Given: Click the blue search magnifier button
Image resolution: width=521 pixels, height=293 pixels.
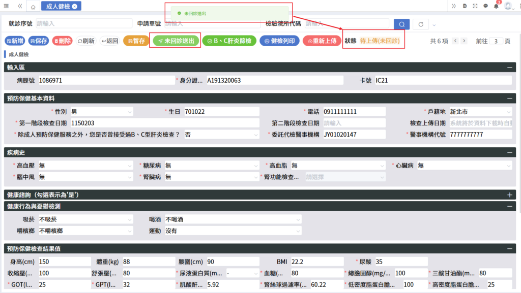Looking at the screenshot, I should coord(401,24).
